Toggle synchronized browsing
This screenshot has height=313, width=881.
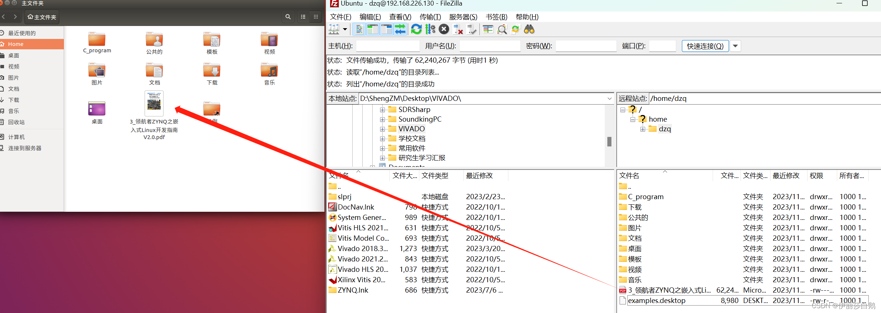(515, 29)
